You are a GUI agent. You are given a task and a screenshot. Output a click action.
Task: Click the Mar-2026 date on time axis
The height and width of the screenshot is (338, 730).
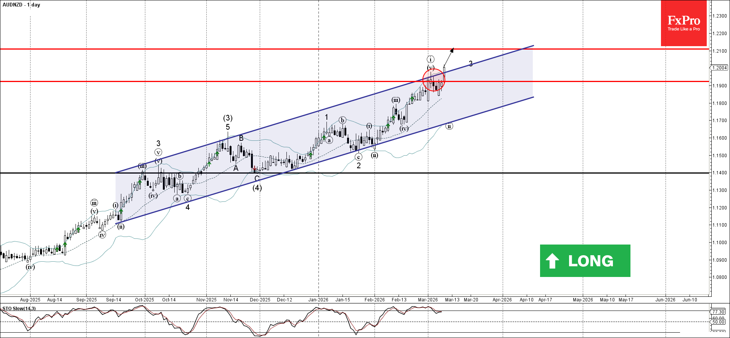(428, 300)
